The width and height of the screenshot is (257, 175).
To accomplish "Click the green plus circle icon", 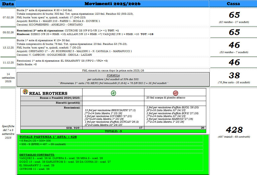I will tap(113, 93).
